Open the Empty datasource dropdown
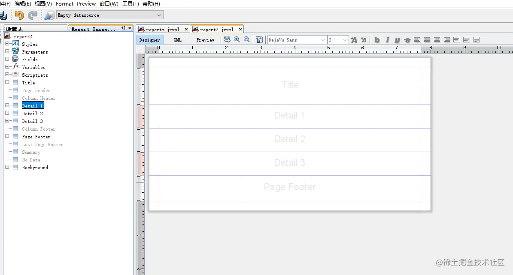 coord(158,15)
